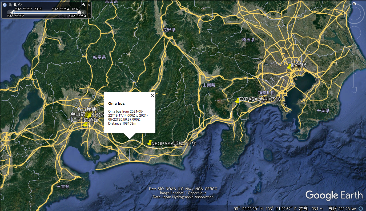Close the time slider panel

[x=89, y=5]
